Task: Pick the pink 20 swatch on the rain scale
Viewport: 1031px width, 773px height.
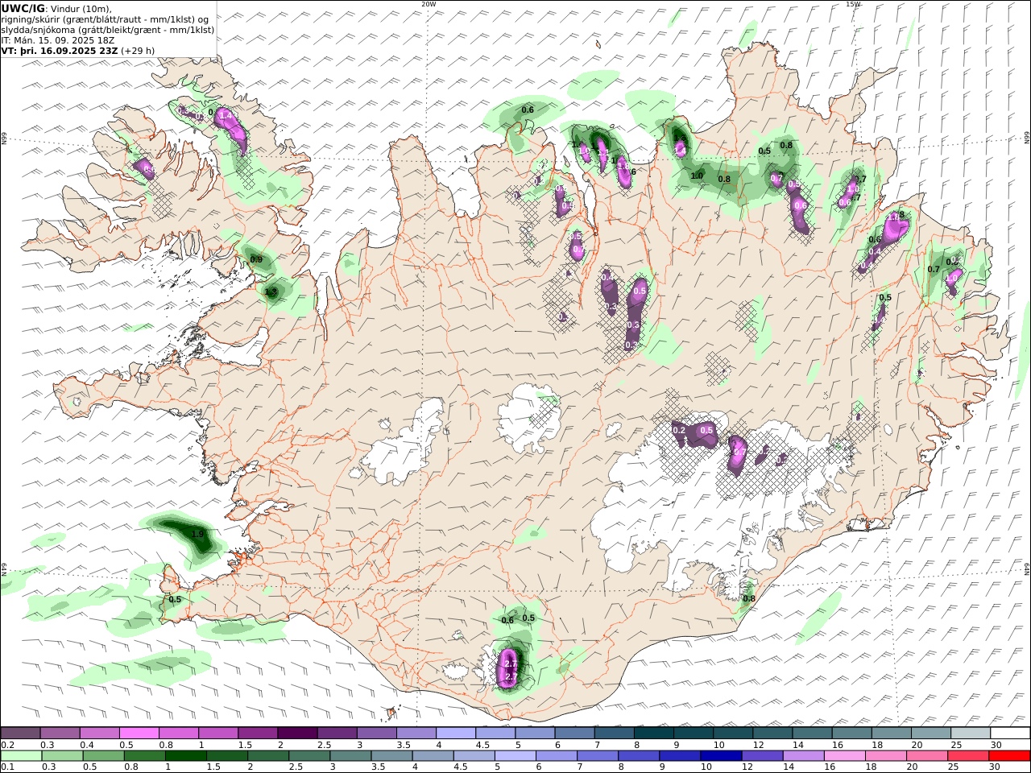Action: pos(928,755)
